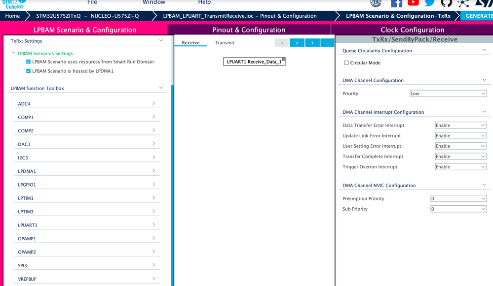The width and height of the screenshot is (493, 286).
Task: Collapse the LPBAM function Toolbox section
Action: [x=161, y=88]
